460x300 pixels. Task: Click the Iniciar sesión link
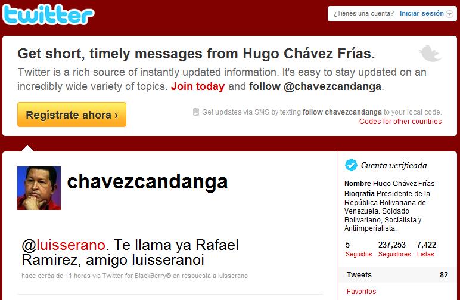[x=422, y=13]
